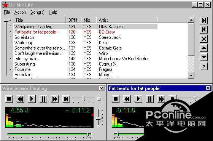The height and width of the screenshot is (141, 213).
Task: Click the BPM value 142
Action: pos(72,59)
